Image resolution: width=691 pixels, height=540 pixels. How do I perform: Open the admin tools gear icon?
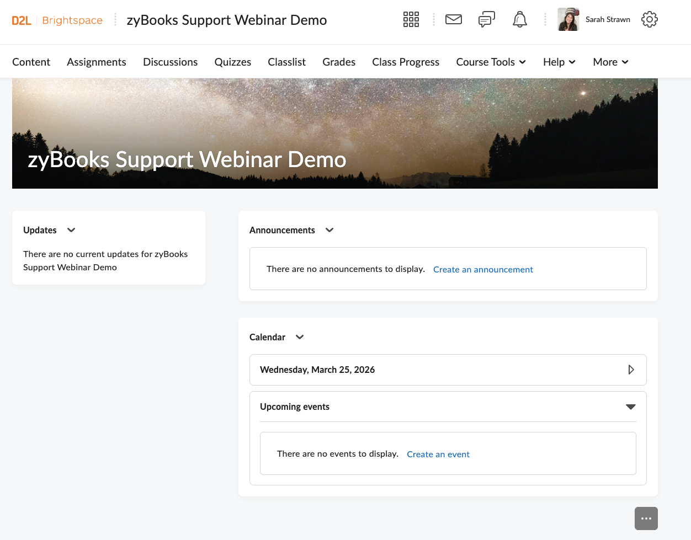(x=650, y=20)
